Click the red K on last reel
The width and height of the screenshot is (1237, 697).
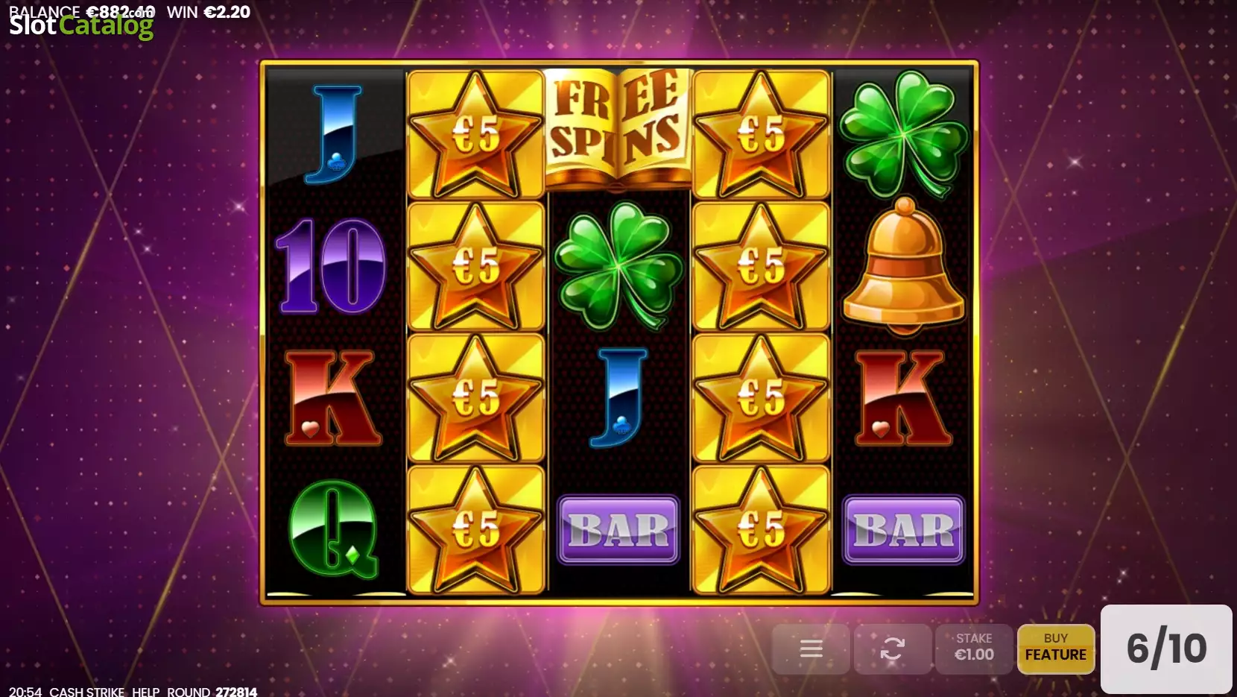click(x=903, y=398)
